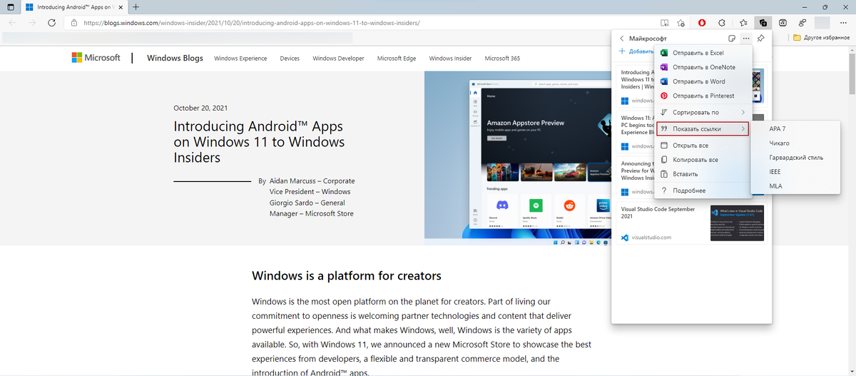Open Windows Insider nav link
Screen dimensions: 856x376
point(450,59)
